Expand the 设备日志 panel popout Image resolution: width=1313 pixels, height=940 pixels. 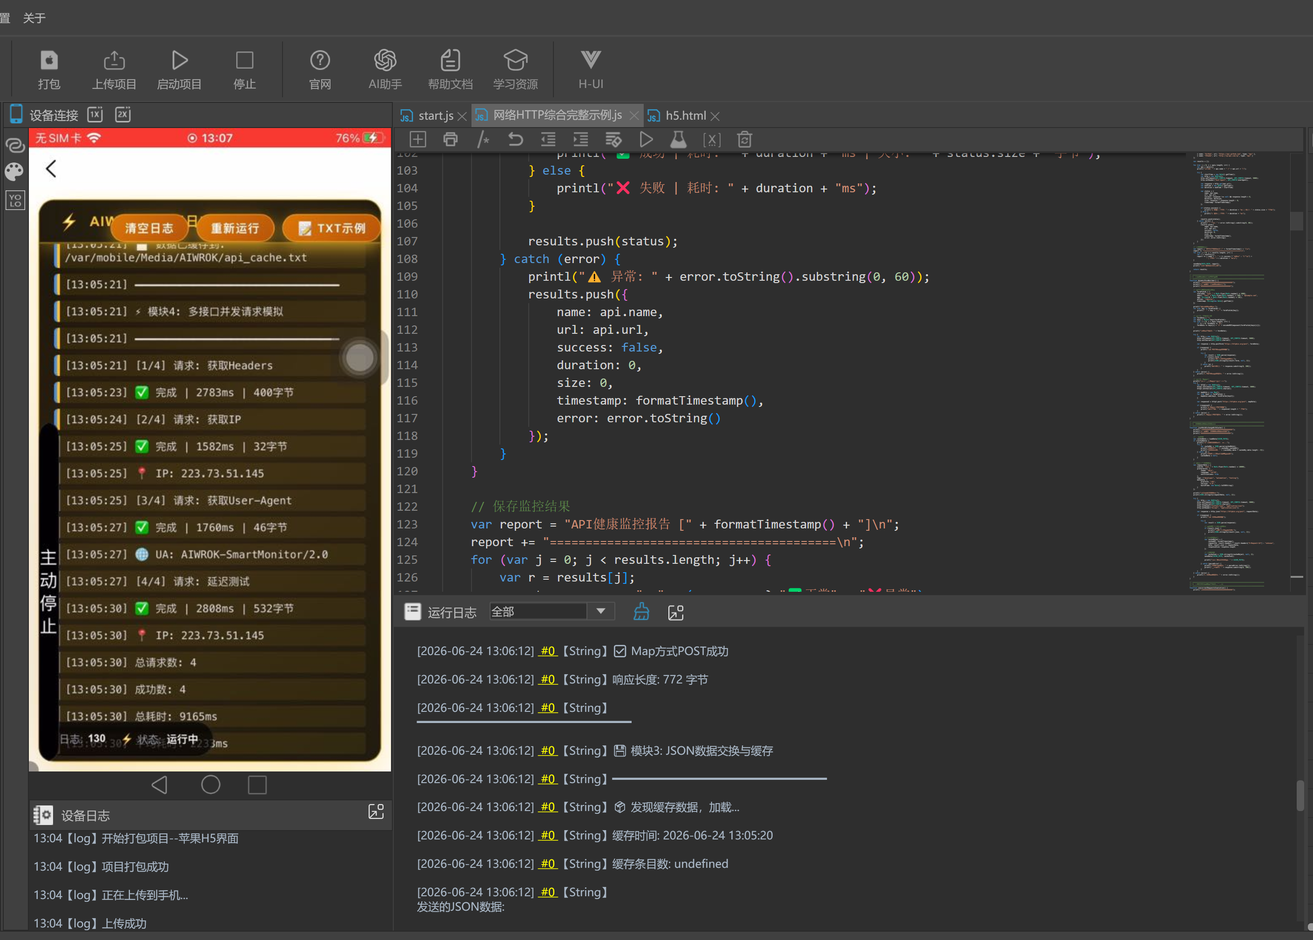(x=376, y=812)
